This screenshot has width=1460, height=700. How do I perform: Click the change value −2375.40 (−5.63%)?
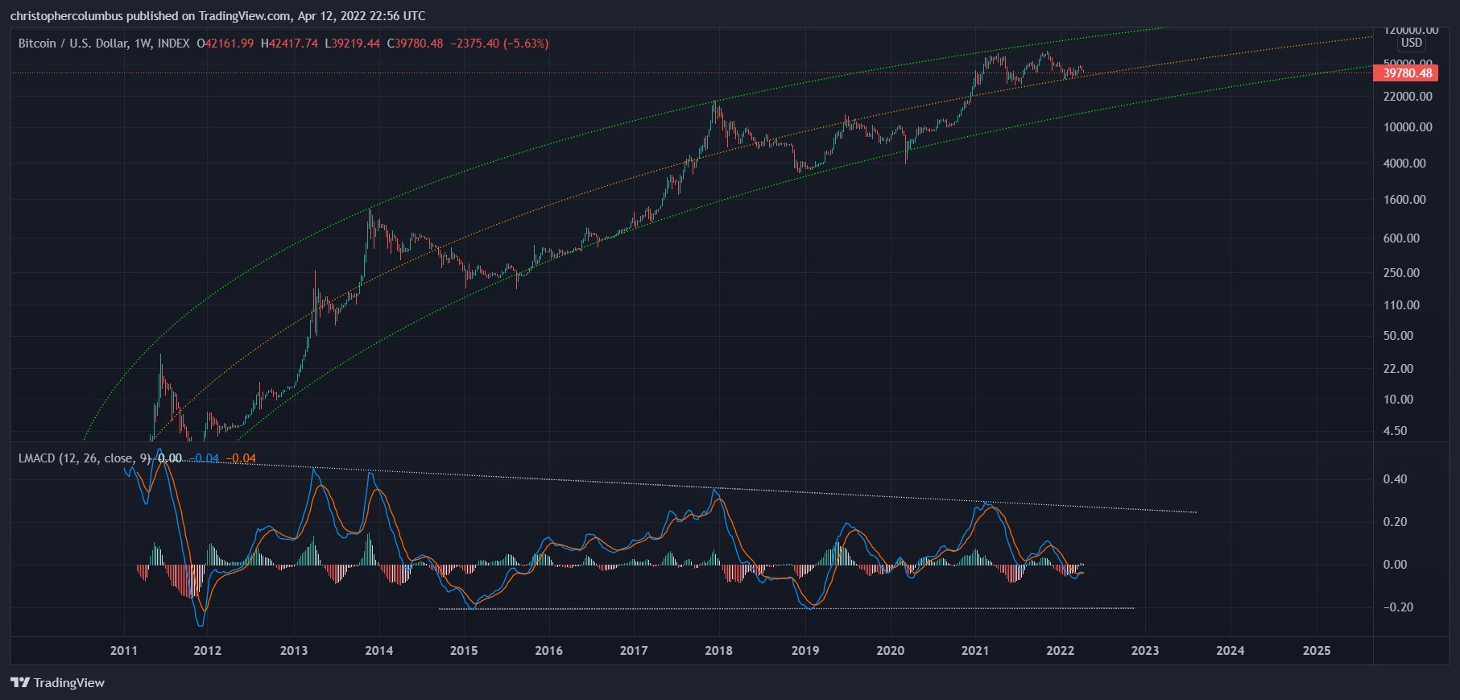(x=499, y=43)
